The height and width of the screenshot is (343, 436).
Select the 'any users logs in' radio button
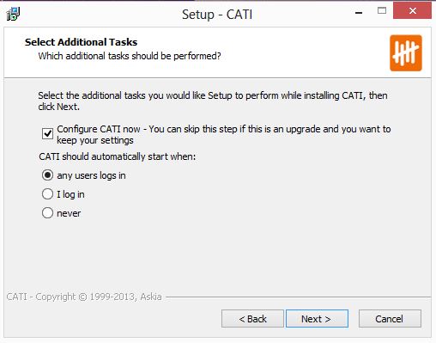(47, 175)
